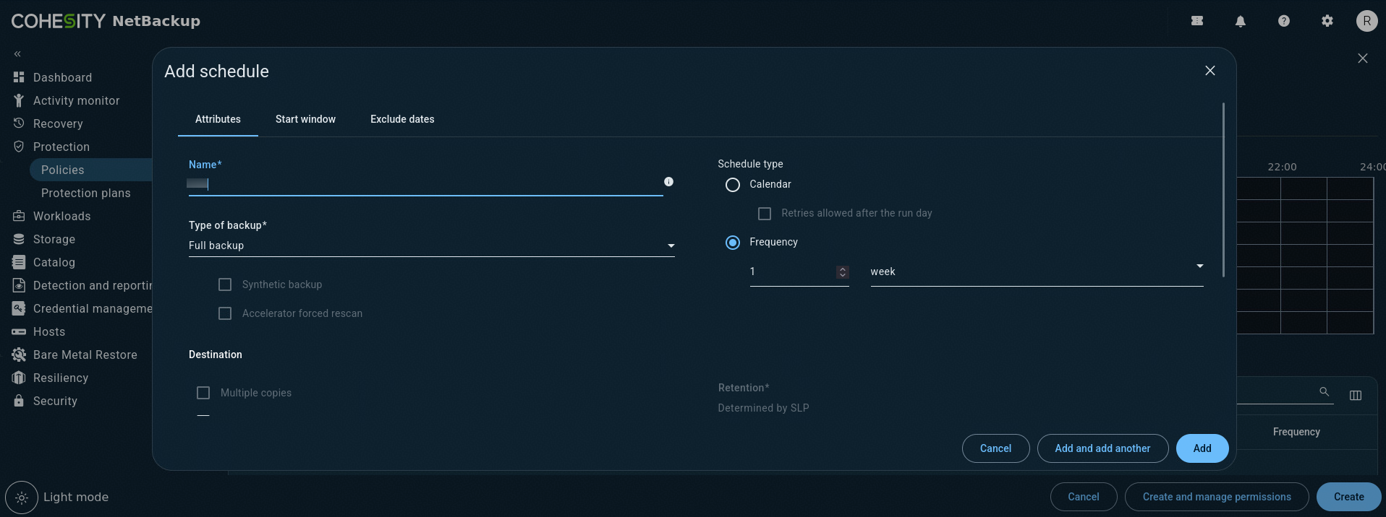Click the Hosts icon

tap(19, 331)
